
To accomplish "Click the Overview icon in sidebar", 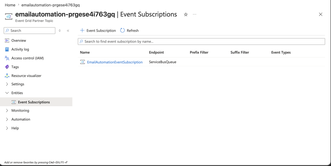I will tap(7, 40).
